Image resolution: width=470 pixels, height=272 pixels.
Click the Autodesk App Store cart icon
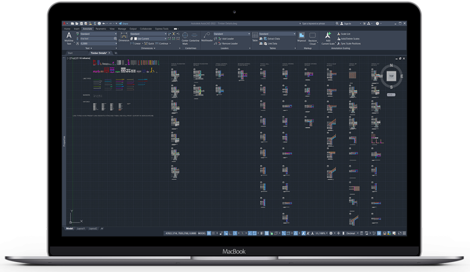[364, 23]
